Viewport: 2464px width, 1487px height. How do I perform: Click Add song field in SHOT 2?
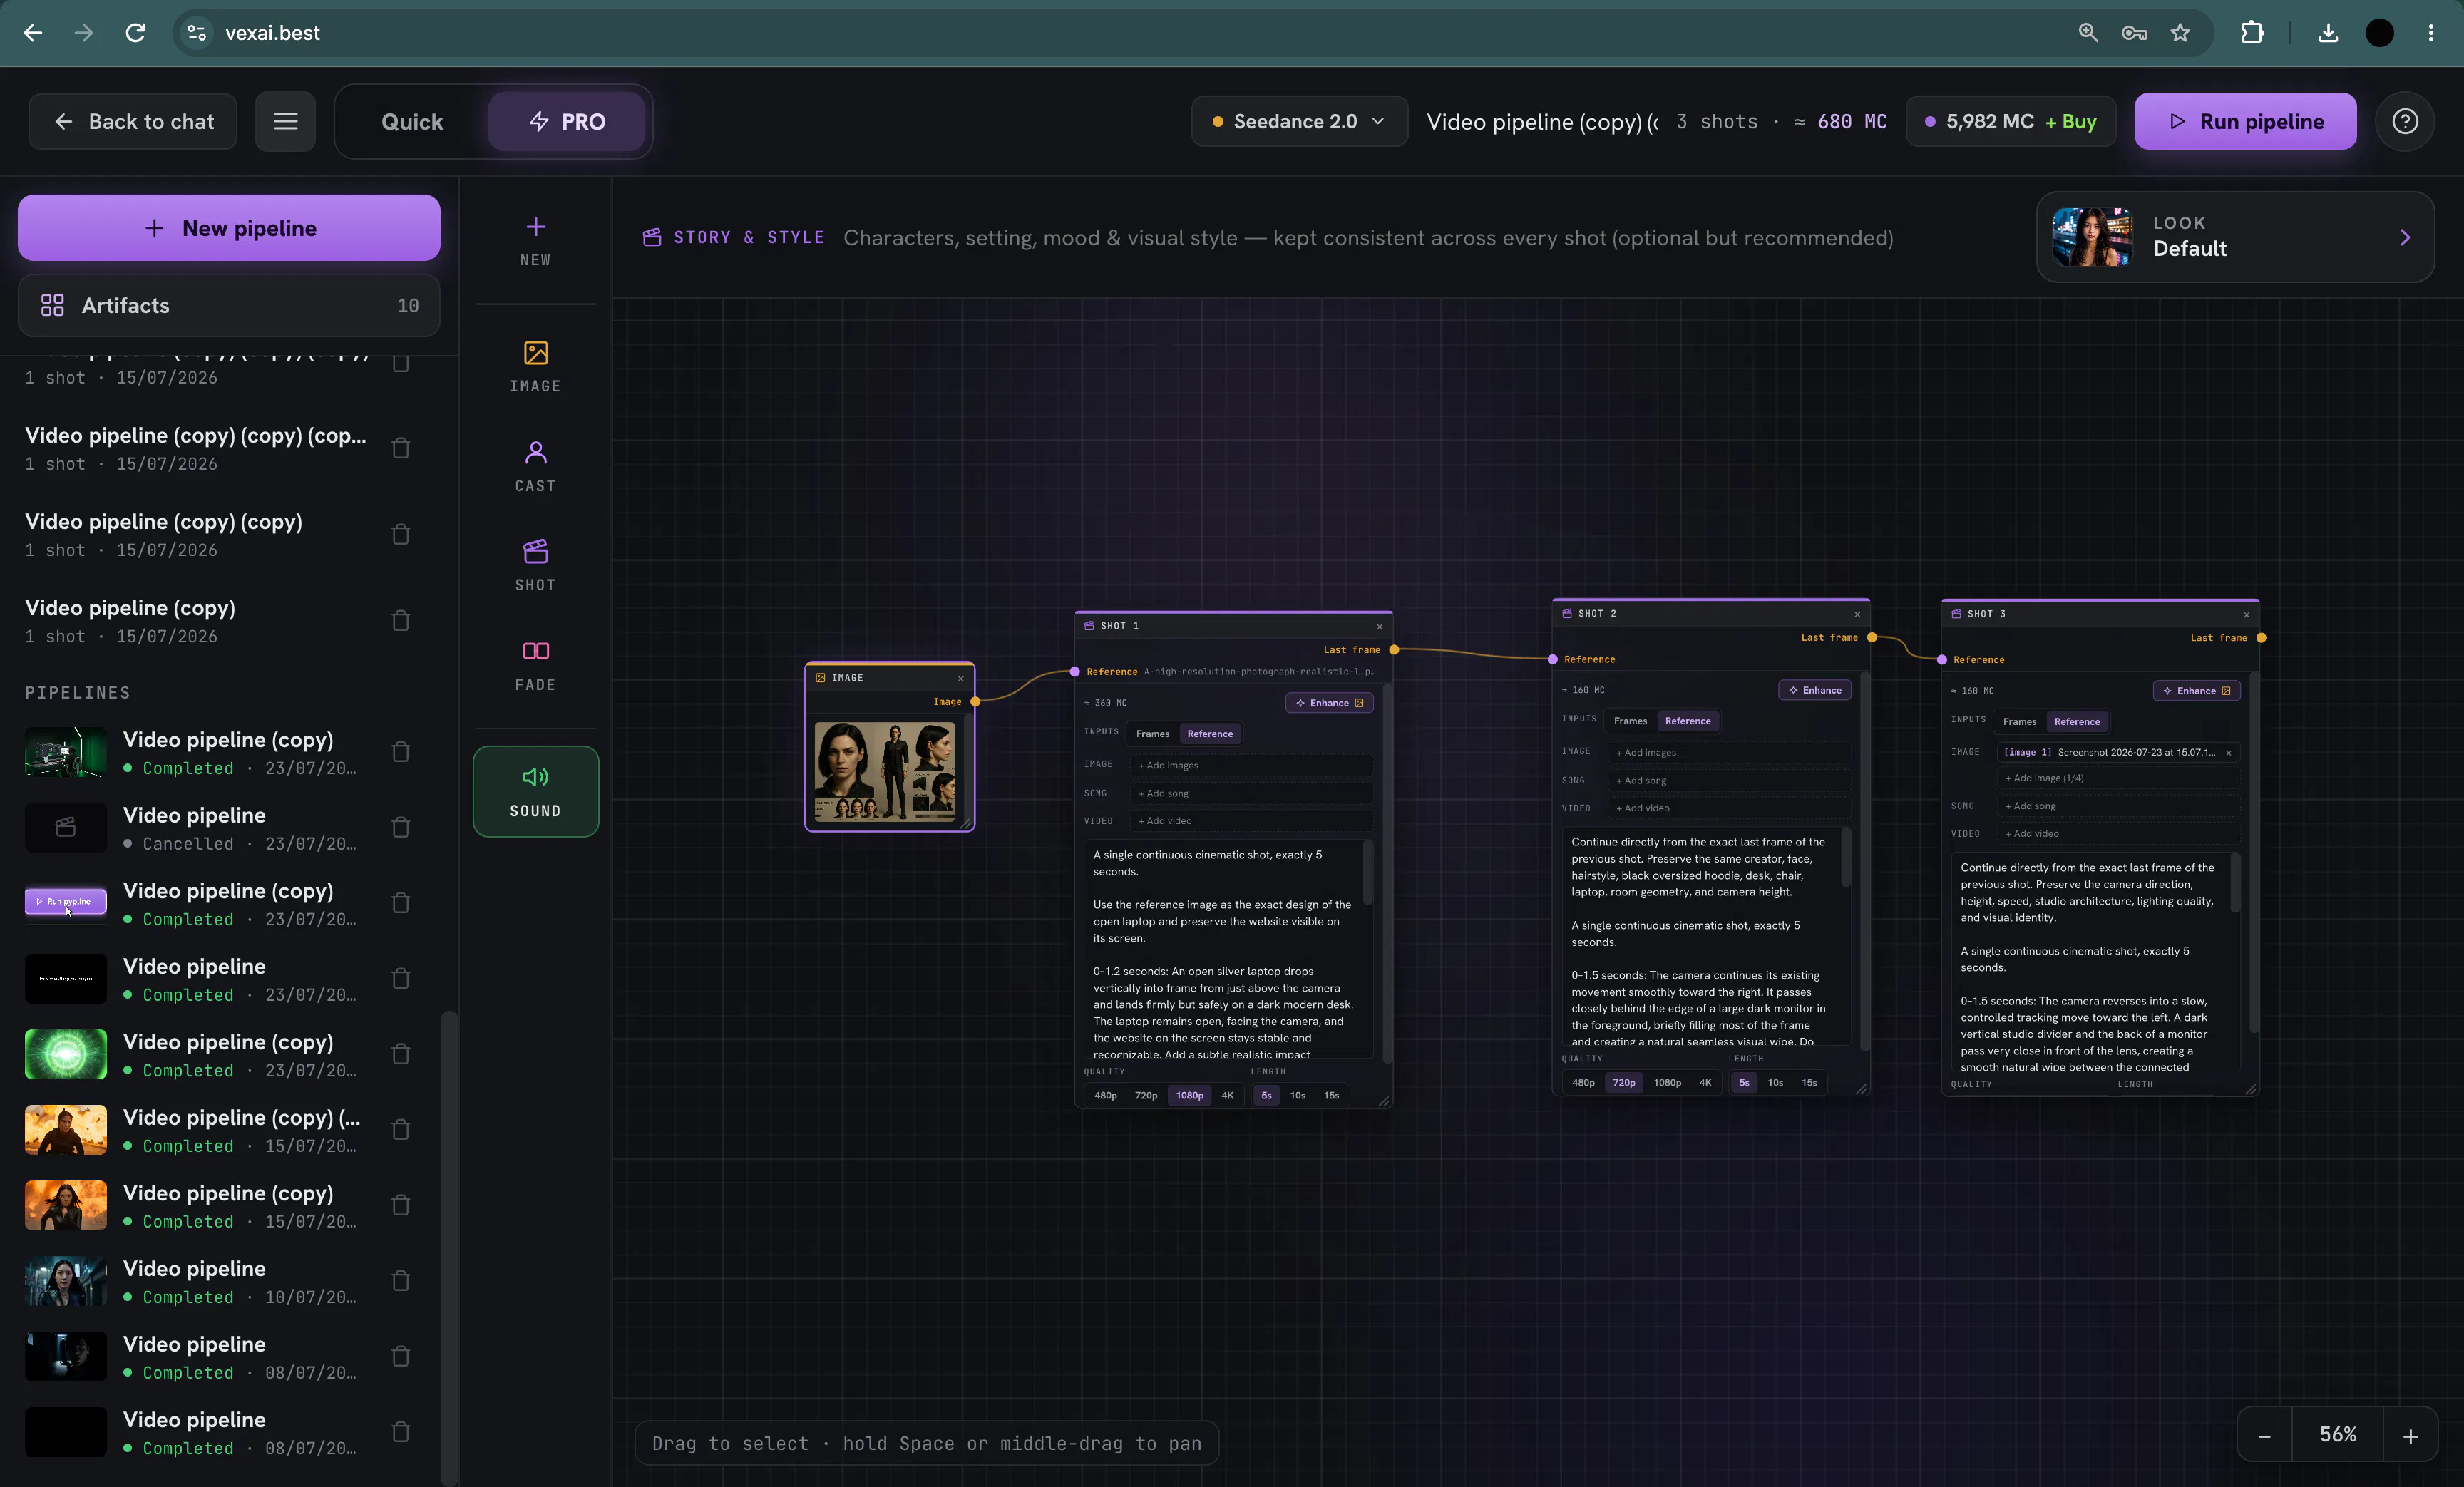1729,781
